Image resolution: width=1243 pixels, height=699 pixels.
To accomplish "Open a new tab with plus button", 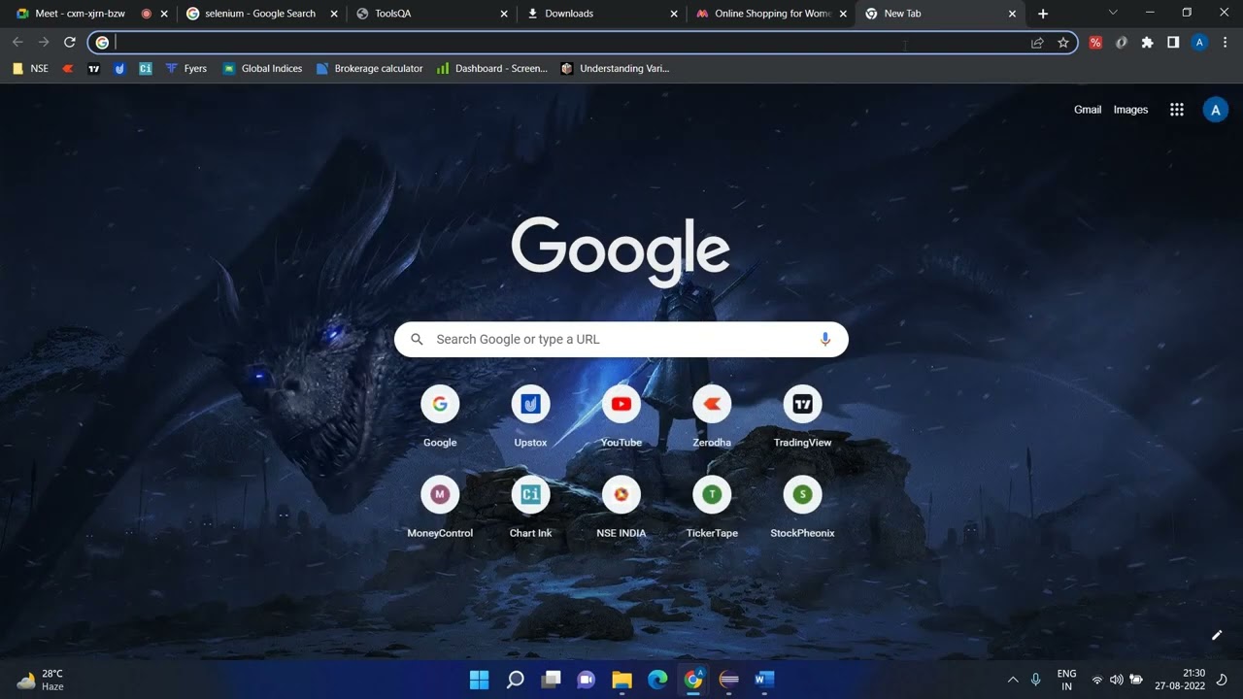I will tap(1043, 14).
